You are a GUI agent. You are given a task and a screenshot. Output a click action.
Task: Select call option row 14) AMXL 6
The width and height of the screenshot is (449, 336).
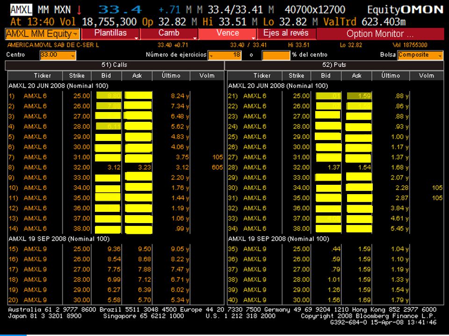pyautogui.click(x=116, y=229)
